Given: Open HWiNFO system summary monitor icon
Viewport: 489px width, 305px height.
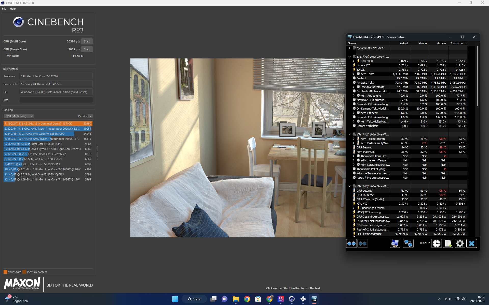Looking at the screenshot, I should (x=395, y=243).
